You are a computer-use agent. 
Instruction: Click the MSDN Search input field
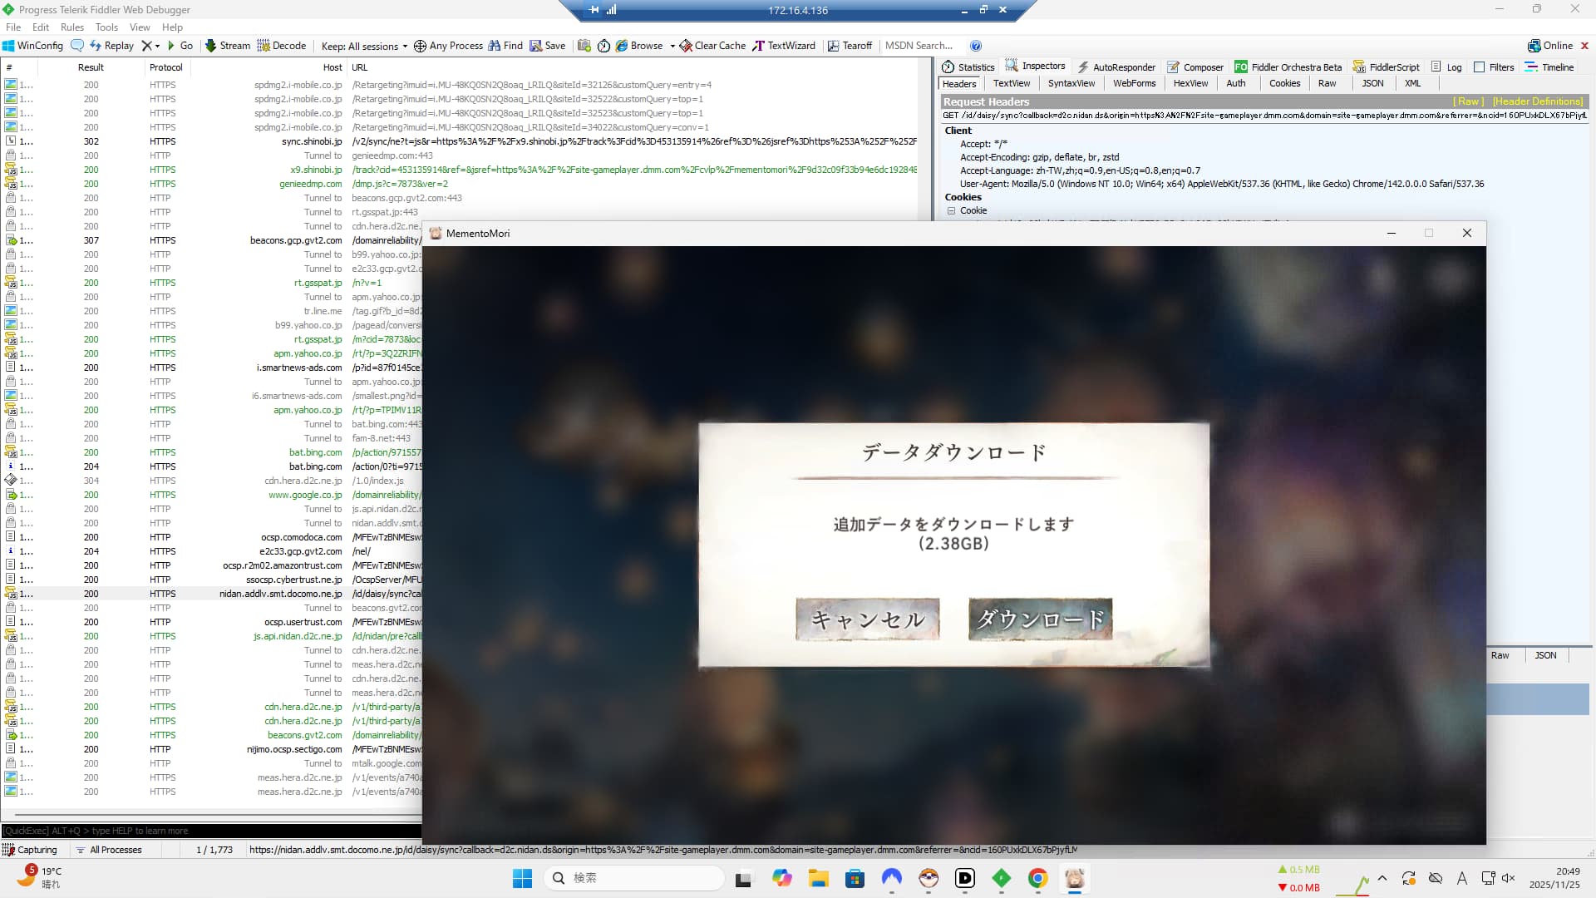(921, 46)
